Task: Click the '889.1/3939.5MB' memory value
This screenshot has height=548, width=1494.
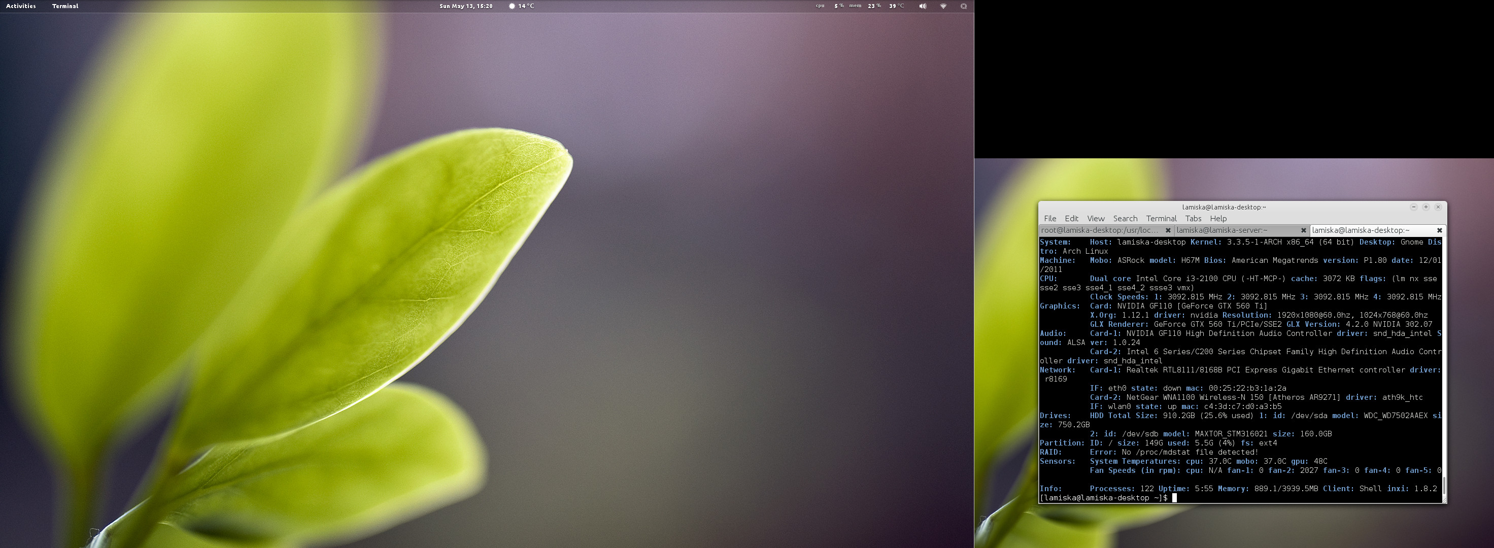Action: tap(1286, 489)
